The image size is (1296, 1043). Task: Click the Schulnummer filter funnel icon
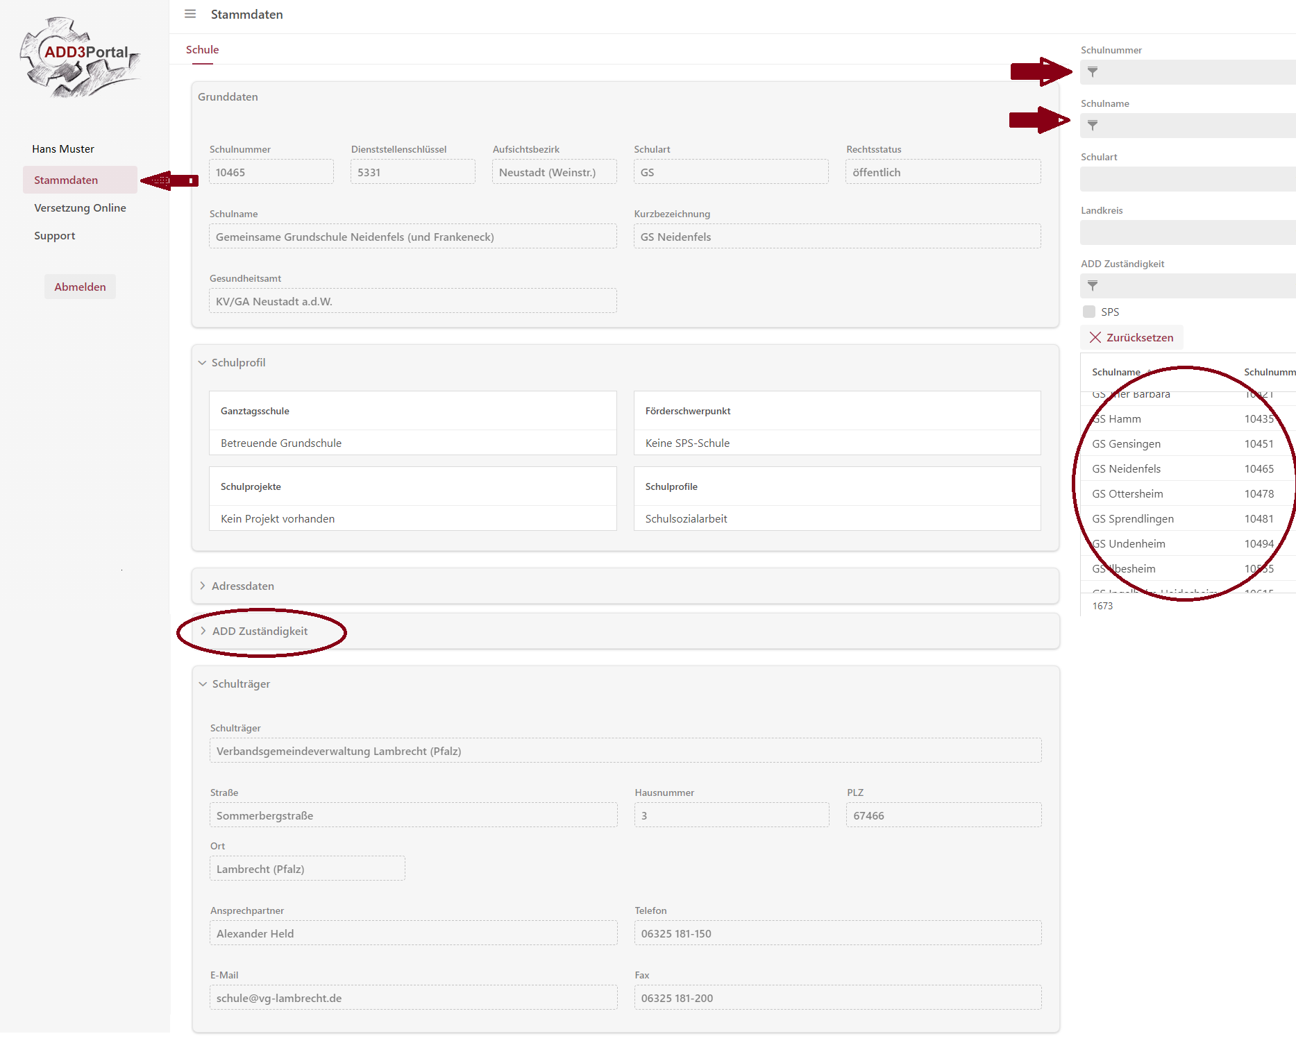coord(1093,72)
